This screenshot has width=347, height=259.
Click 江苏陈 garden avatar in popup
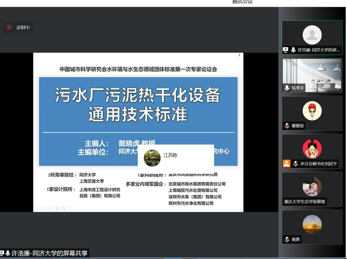point(152,158)
